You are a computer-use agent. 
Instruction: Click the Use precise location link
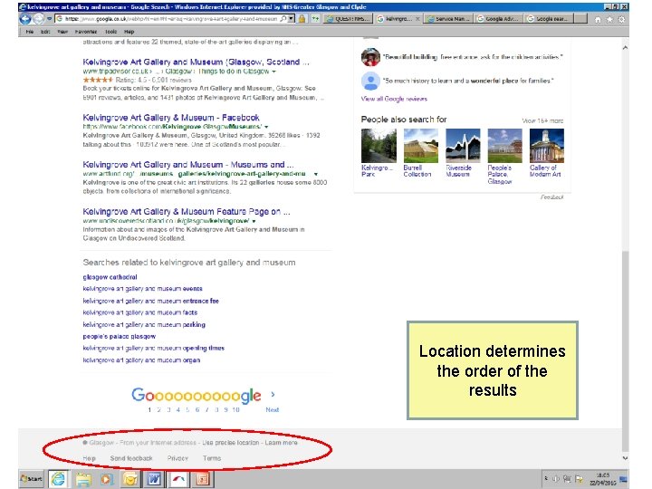click(230, 443)
